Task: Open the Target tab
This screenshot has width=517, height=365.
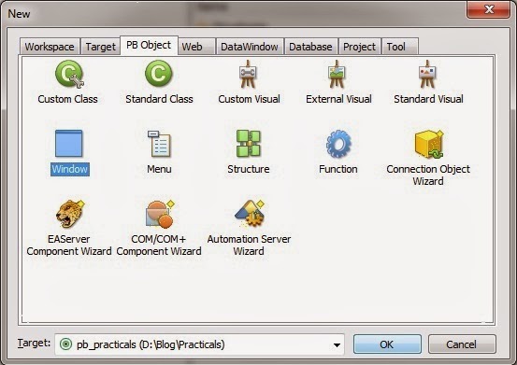Action: pyautogui.click(x=100, y=47)
